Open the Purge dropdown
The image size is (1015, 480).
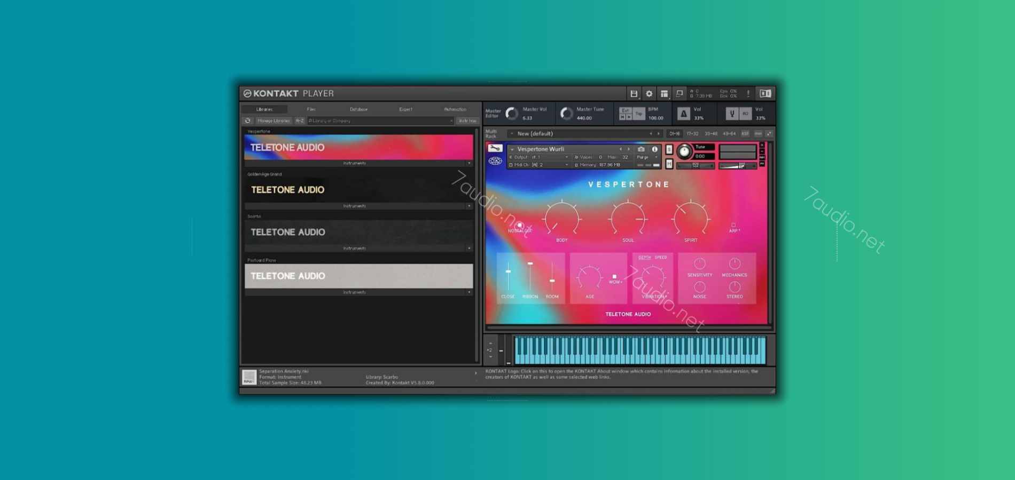coord(647,157)
